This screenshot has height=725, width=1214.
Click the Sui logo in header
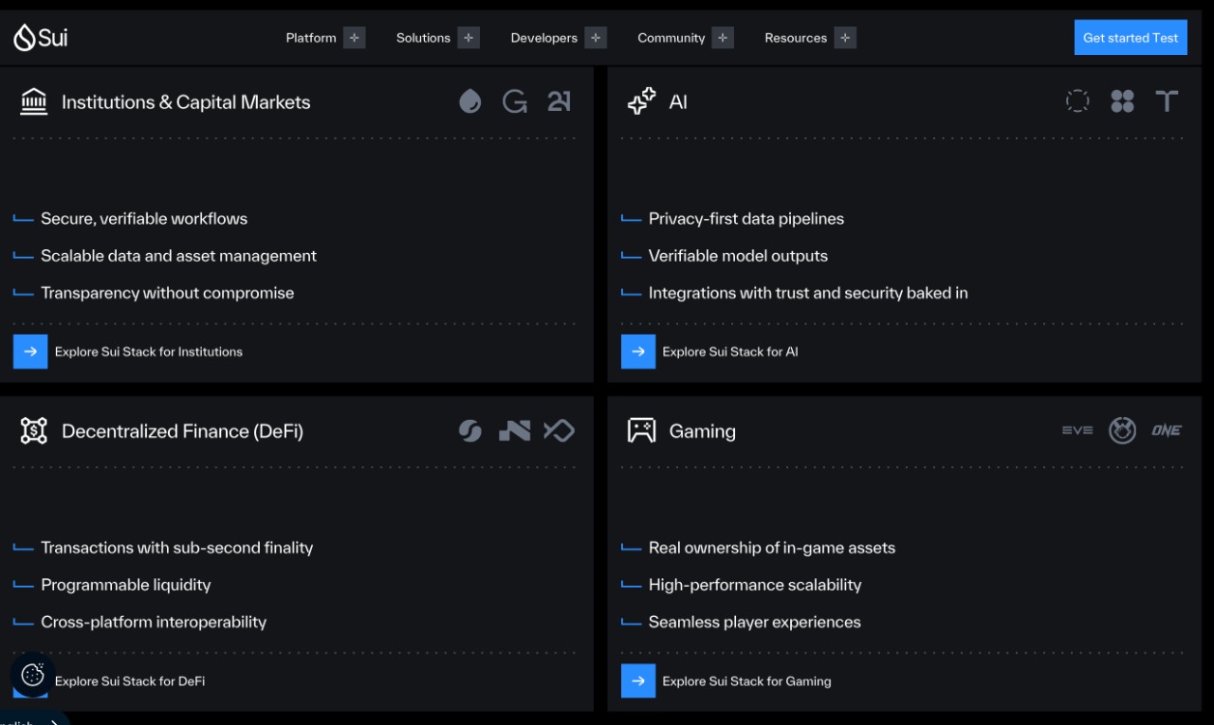pyautogui.click(x=41, y=38)
